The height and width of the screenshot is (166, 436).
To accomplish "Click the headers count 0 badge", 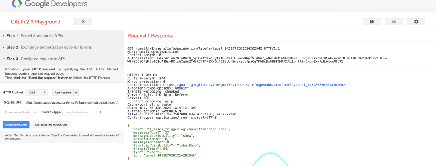I will tap(76, 93).
